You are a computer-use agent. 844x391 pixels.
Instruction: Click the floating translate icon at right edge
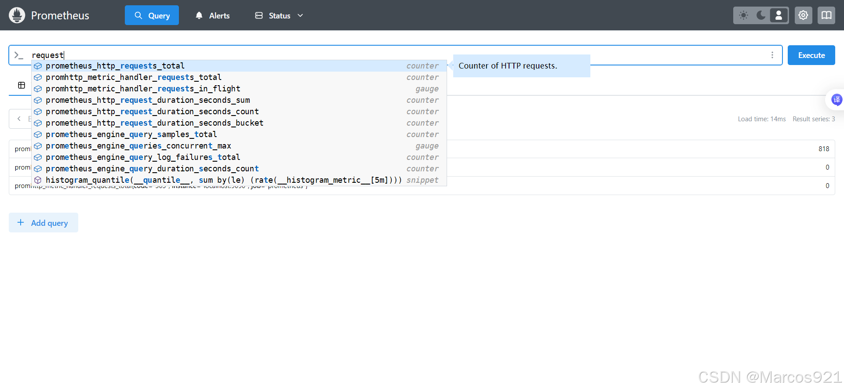point(837,100)
